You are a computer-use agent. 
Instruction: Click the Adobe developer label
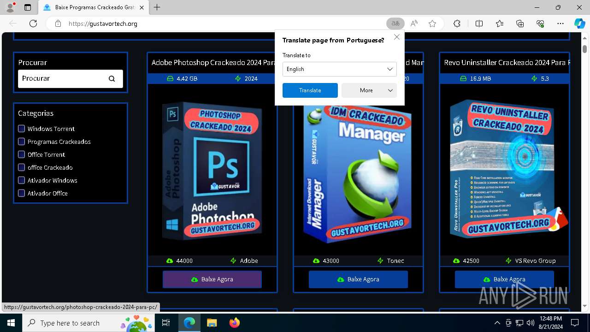click(249, 261)
